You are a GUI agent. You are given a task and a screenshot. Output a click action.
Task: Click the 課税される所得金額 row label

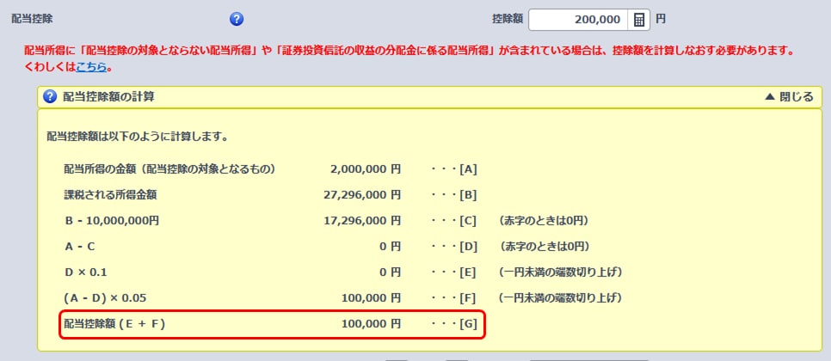[110, 194]
